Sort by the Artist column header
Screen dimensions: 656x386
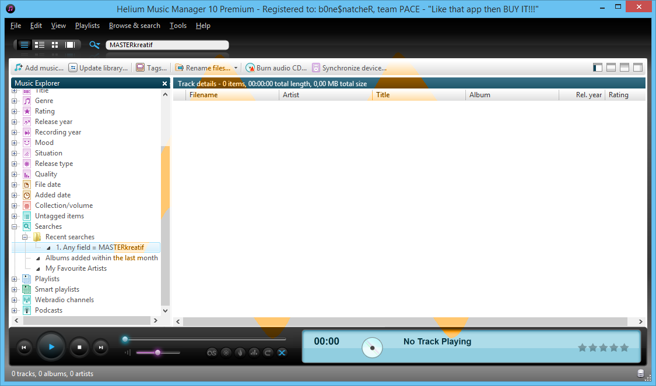point(325,95)
